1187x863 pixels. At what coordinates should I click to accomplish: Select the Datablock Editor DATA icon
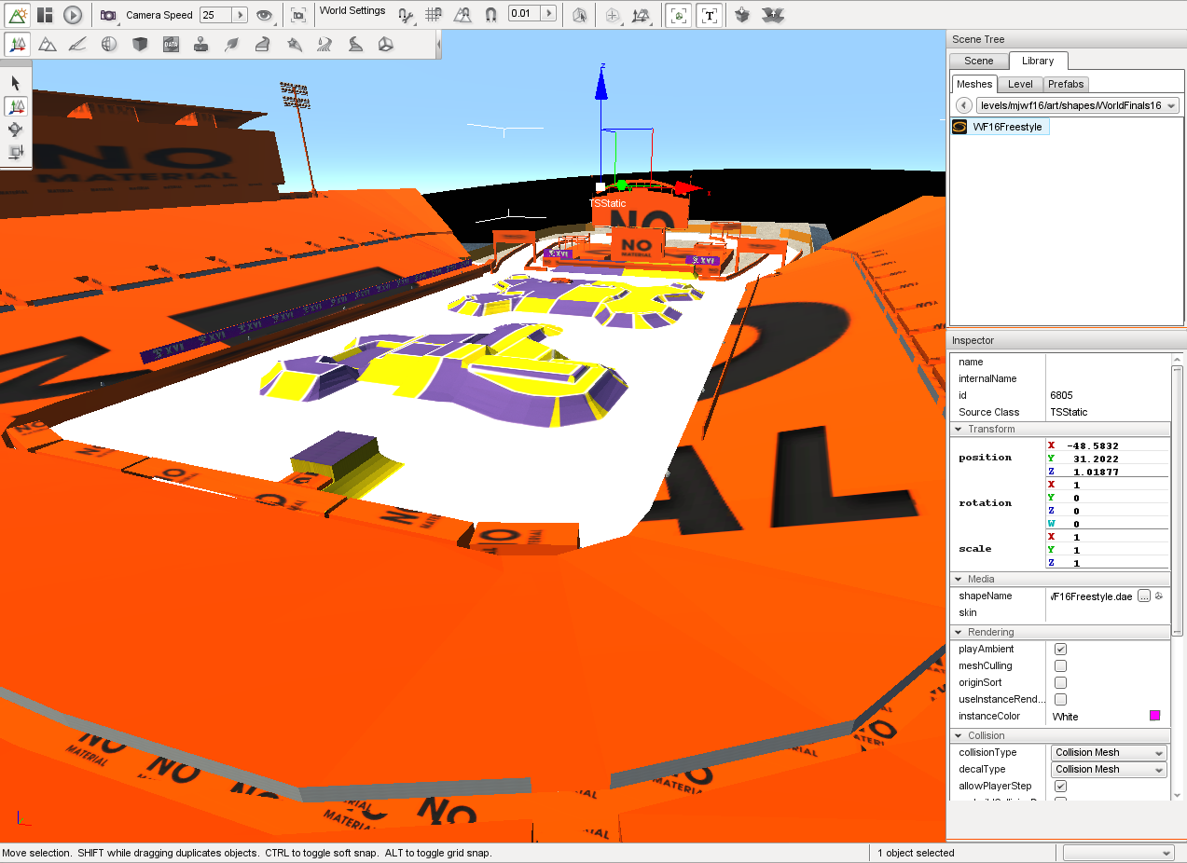click(171, 44)
